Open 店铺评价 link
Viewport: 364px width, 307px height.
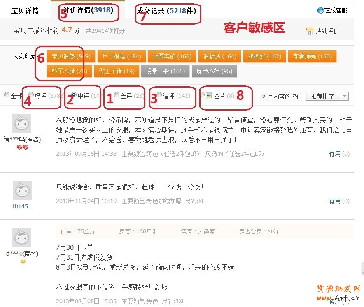327,31
